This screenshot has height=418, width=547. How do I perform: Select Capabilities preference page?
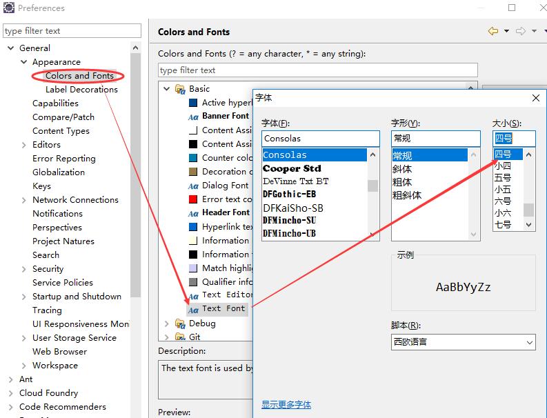(55, 103)
